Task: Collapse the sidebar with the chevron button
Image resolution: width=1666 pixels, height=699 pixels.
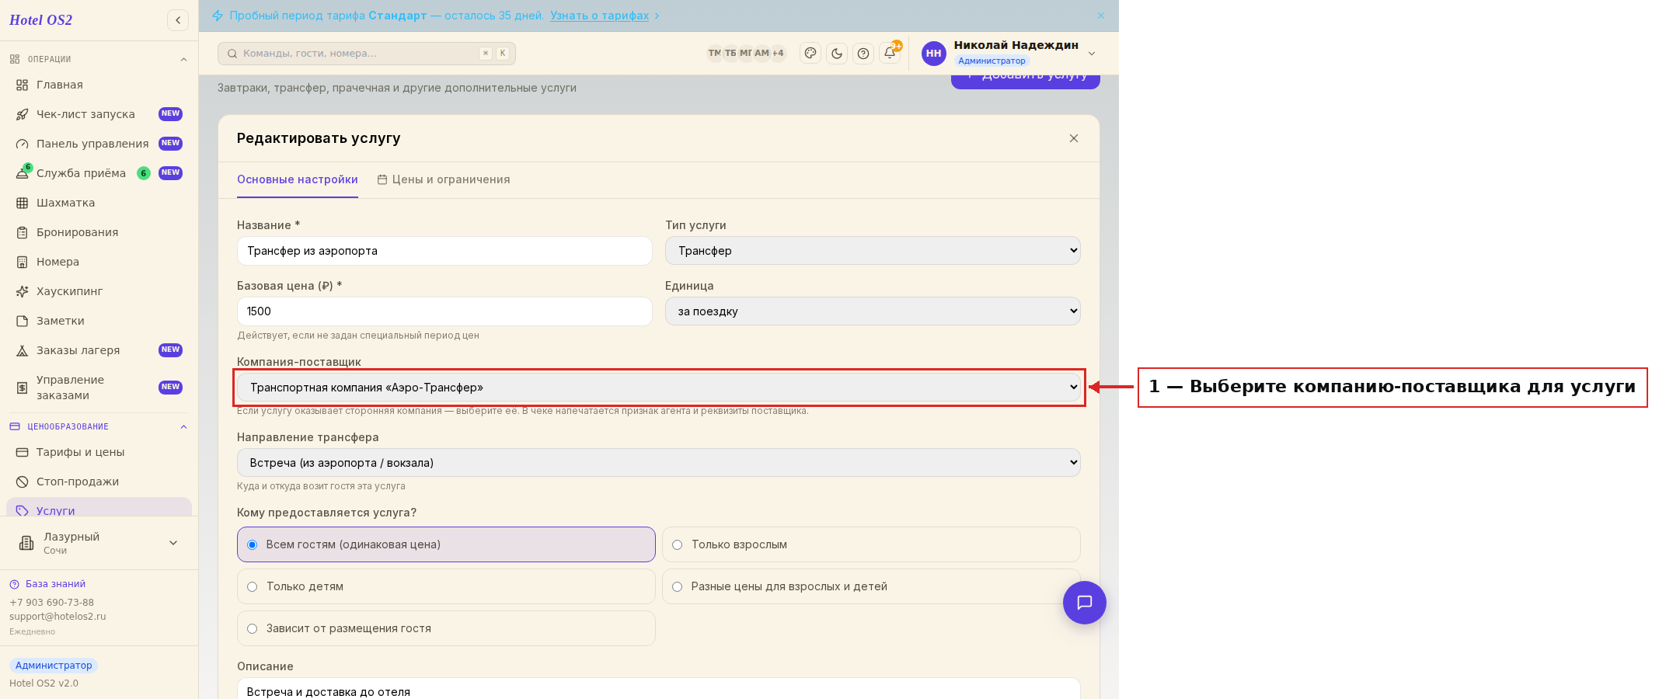Action: coord(178,20)
